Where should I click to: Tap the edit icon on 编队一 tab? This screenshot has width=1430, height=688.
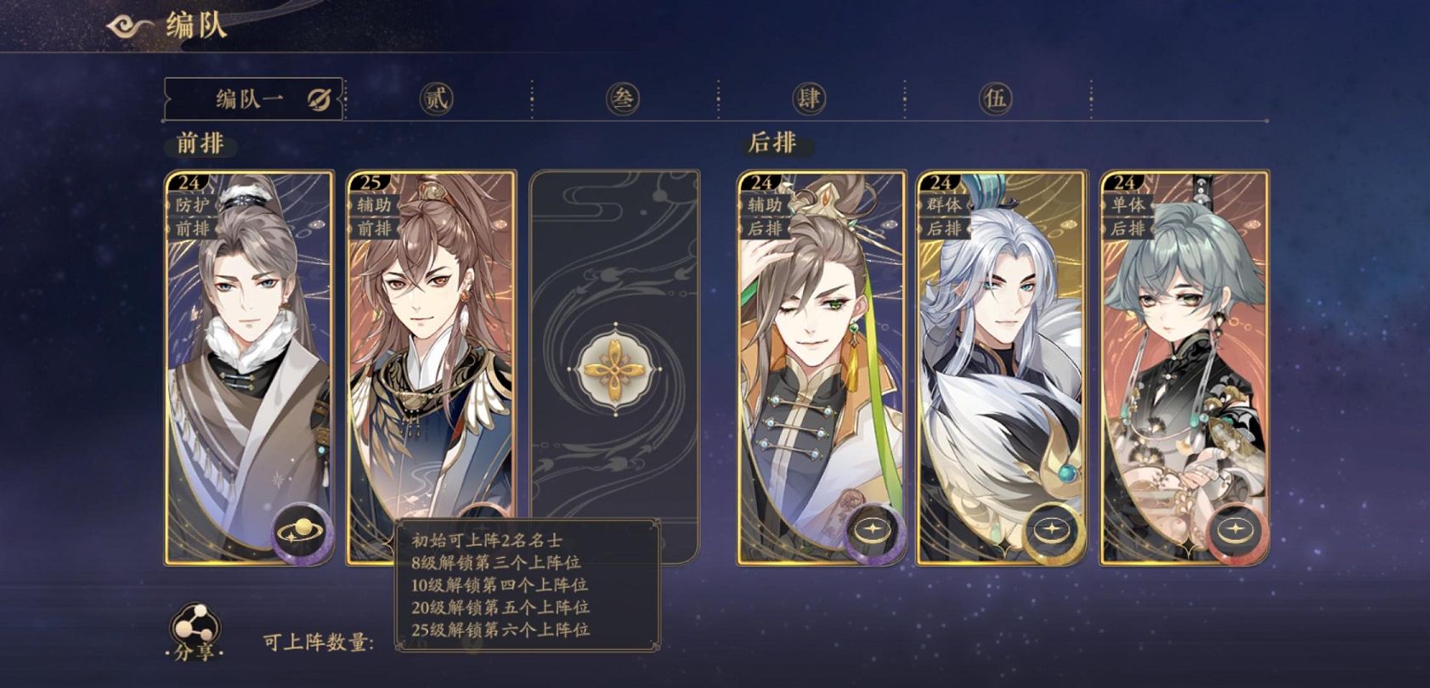[x=319, y=99]
